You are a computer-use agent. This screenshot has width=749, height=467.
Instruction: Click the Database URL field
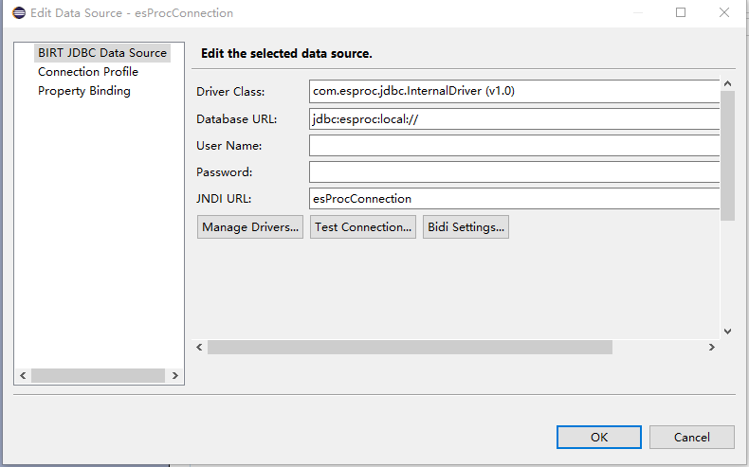(514, 118)
